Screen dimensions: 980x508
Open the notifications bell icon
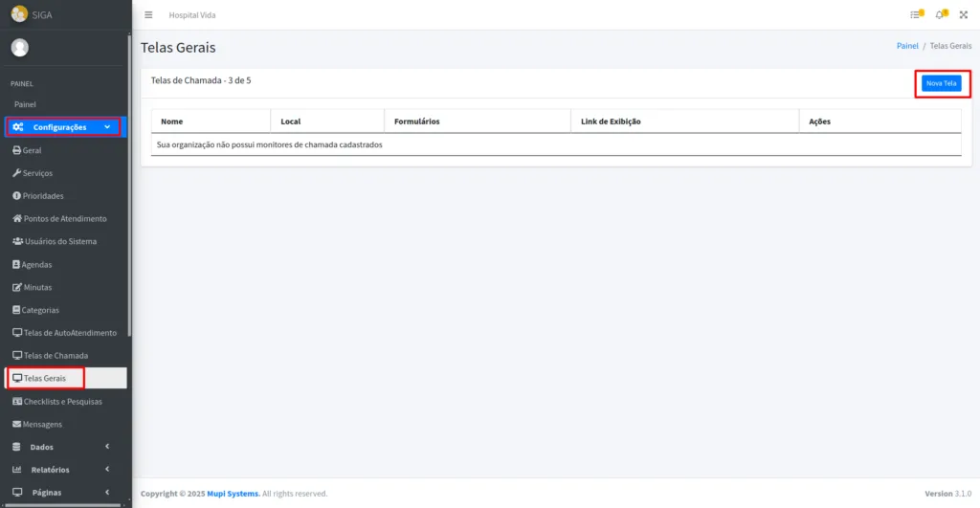coord(940,14)
